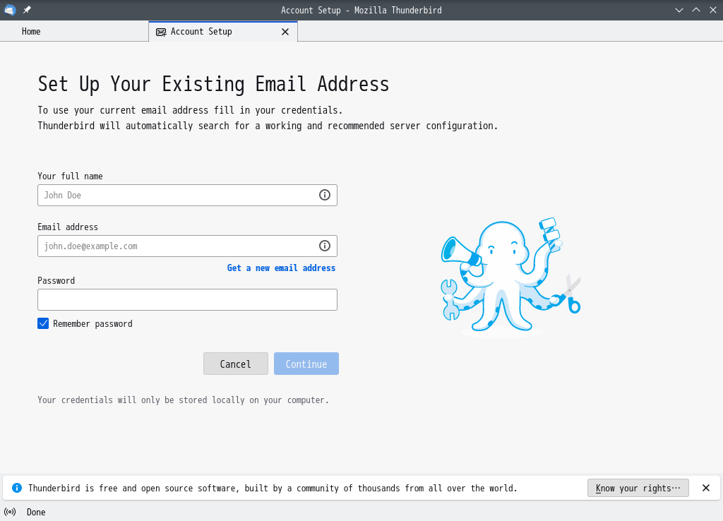Focus the Email address input field
The width and height of the screenshot is (723, 521).
pyautogui.click(x=187, y=246)
